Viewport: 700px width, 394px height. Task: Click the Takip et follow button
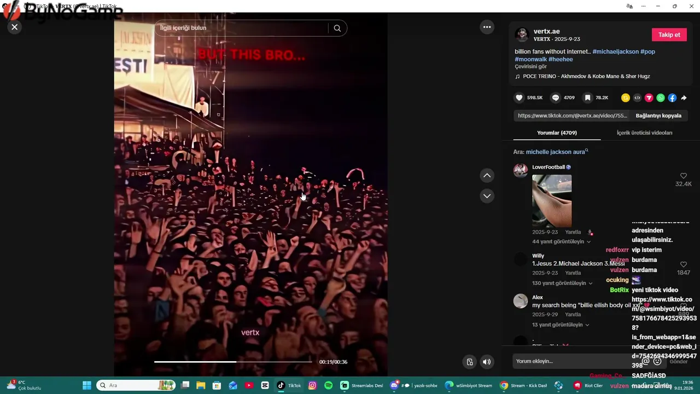click(x=669, y=34)
